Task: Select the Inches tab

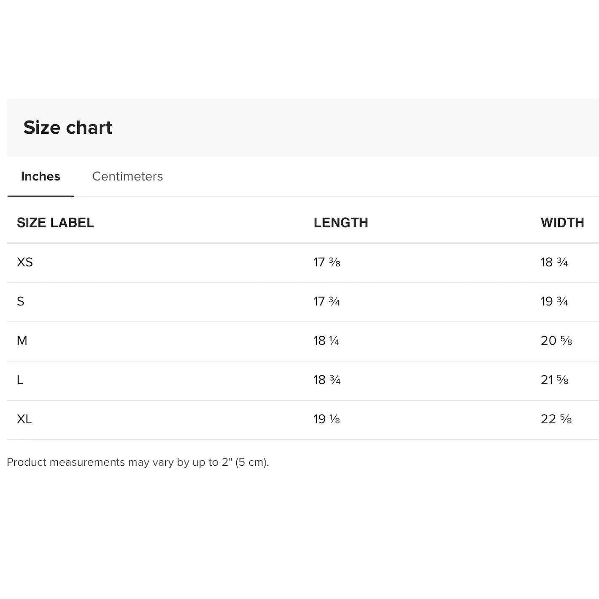Action: (40, 176)
